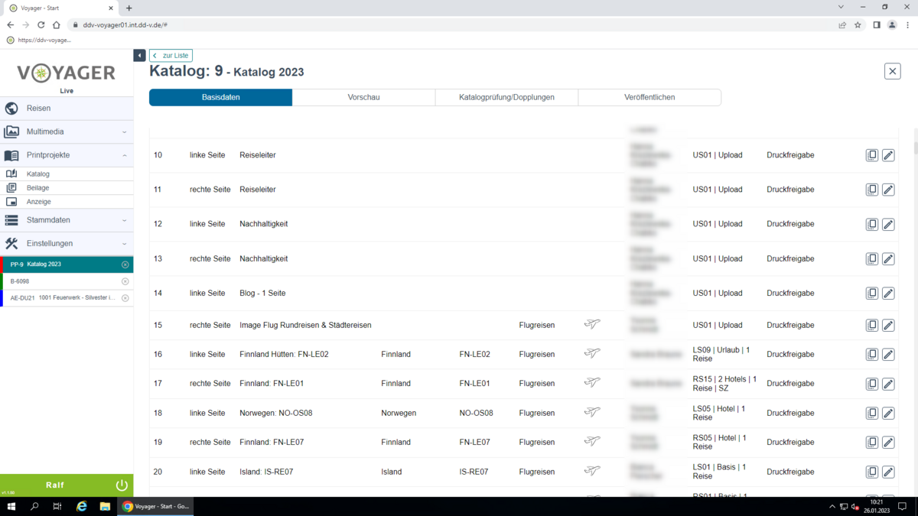The height and width of the screenshot is (516, 918).
Task: Edit row 18 Norwegen NO-OS08 entry
Action: pos(888,413)
